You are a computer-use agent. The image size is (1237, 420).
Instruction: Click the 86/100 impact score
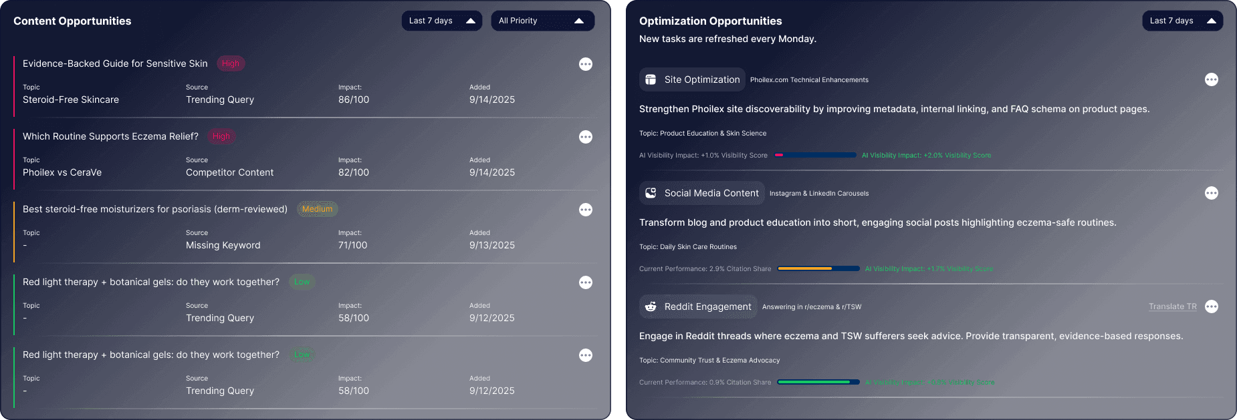354,99
